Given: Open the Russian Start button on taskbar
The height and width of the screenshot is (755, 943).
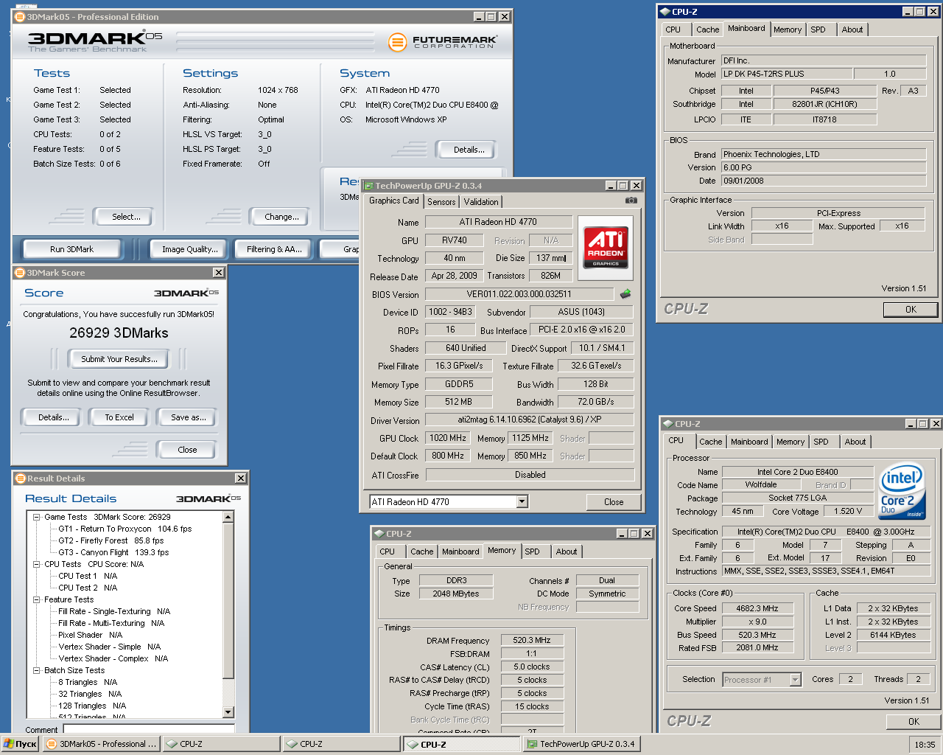Looking at the screenshot, I should [x=20, y=744].
